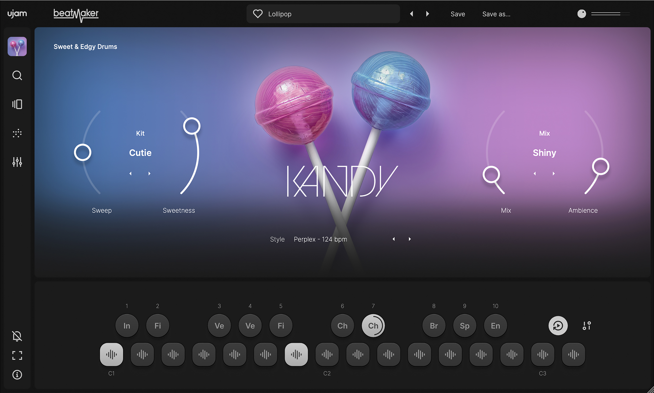Open the micro-timing settings icon
The height and width of the screenshot is (393, 654).
[587, 325]
